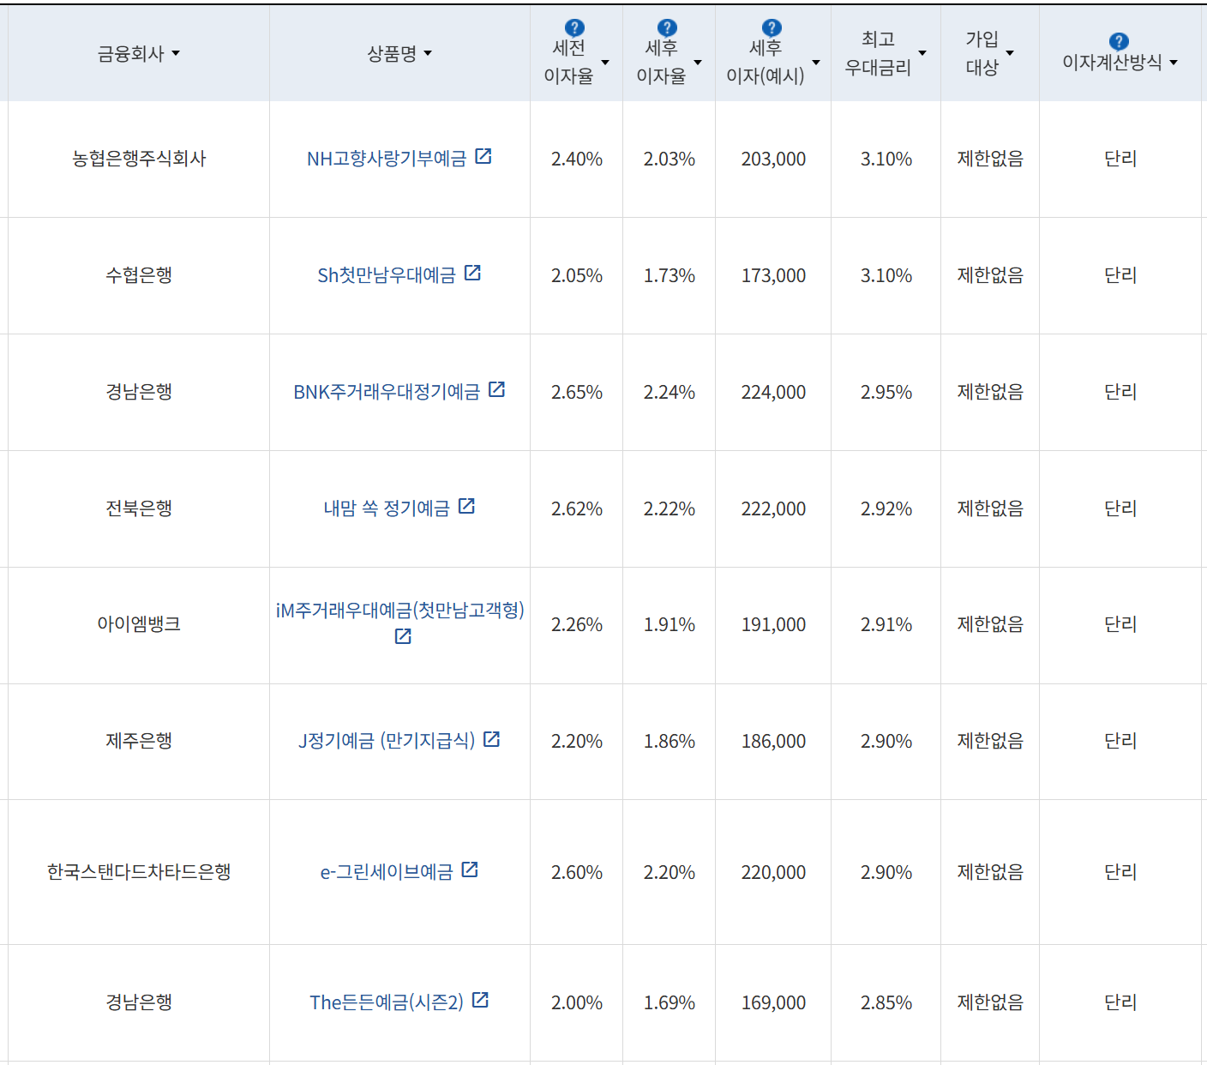Click help icon above 세후 이자율
Viewport: 1207px width, 1065px height.
(x=667, y=28)
